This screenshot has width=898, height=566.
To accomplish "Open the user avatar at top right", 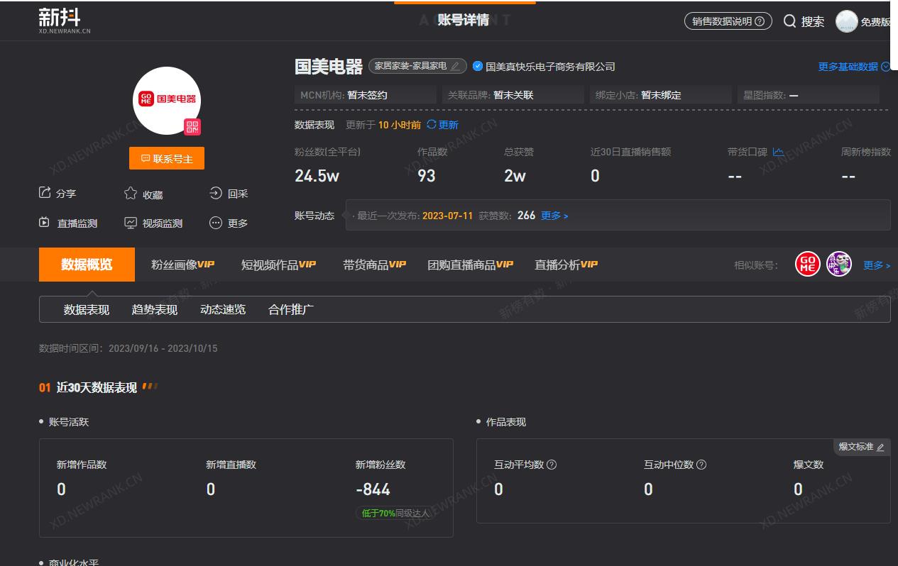I will tap(847, 21).
